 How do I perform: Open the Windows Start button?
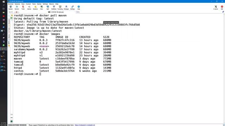point(4,2)
